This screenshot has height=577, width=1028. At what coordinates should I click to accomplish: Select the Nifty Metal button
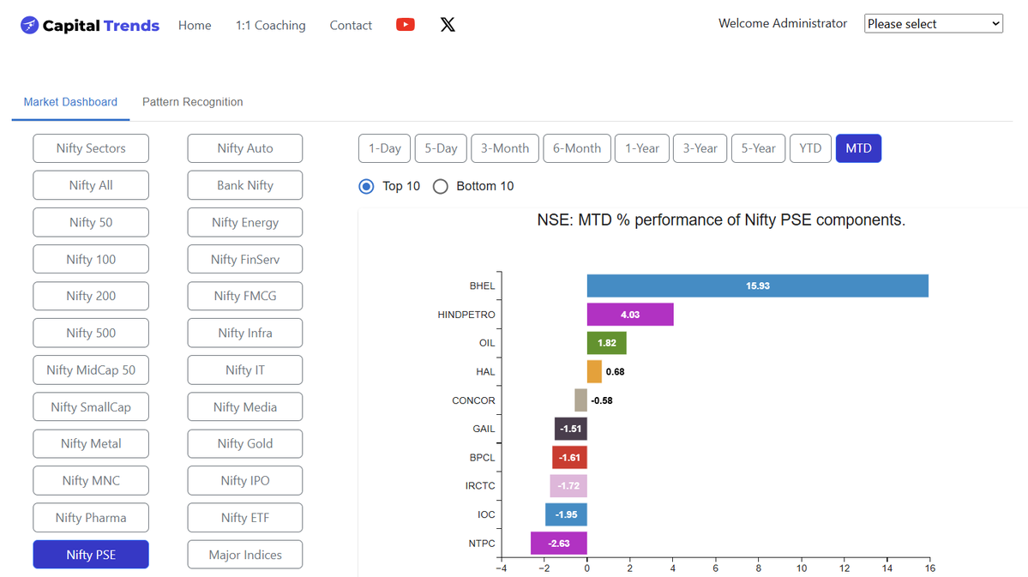pos(91,444)
